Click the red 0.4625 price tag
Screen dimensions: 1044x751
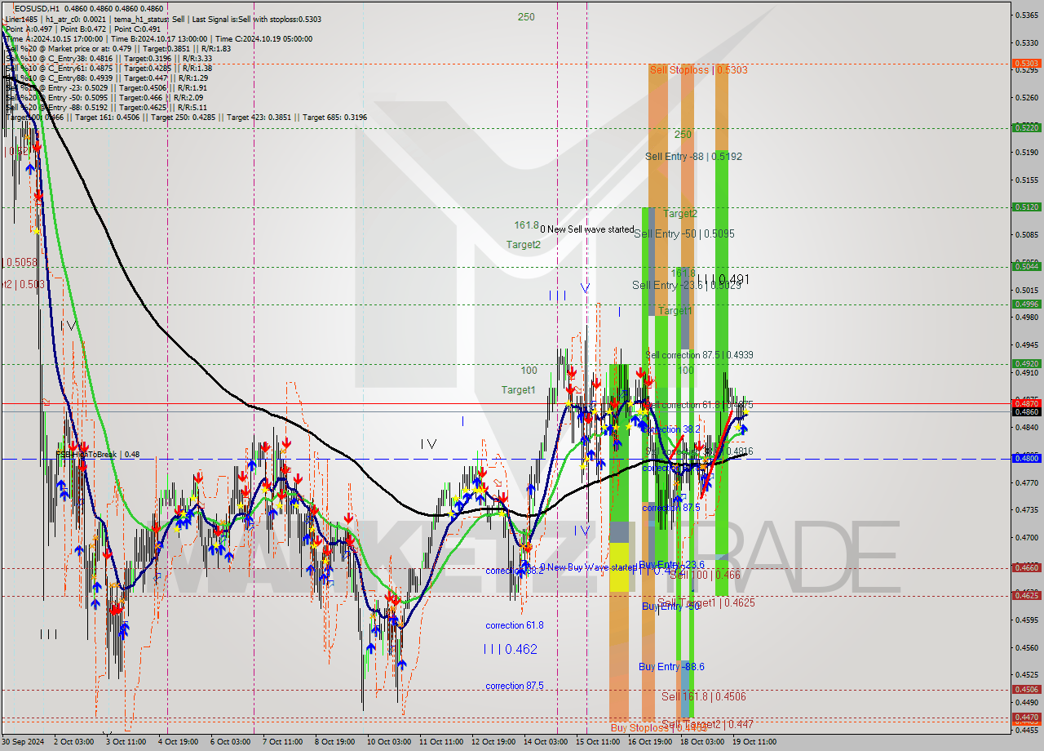pos(1026,595)
